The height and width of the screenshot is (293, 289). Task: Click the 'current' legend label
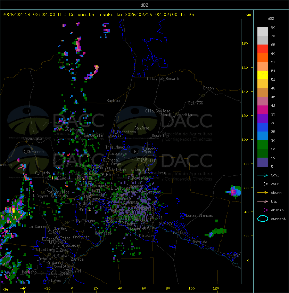click(278, 219)
